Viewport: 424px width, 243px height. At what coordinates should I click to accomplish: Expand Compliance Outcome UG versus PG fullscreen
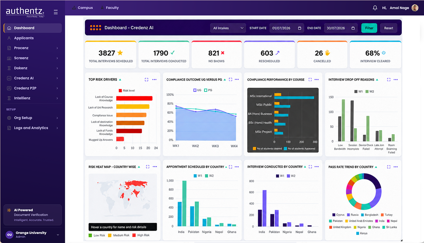click(231, 79)
